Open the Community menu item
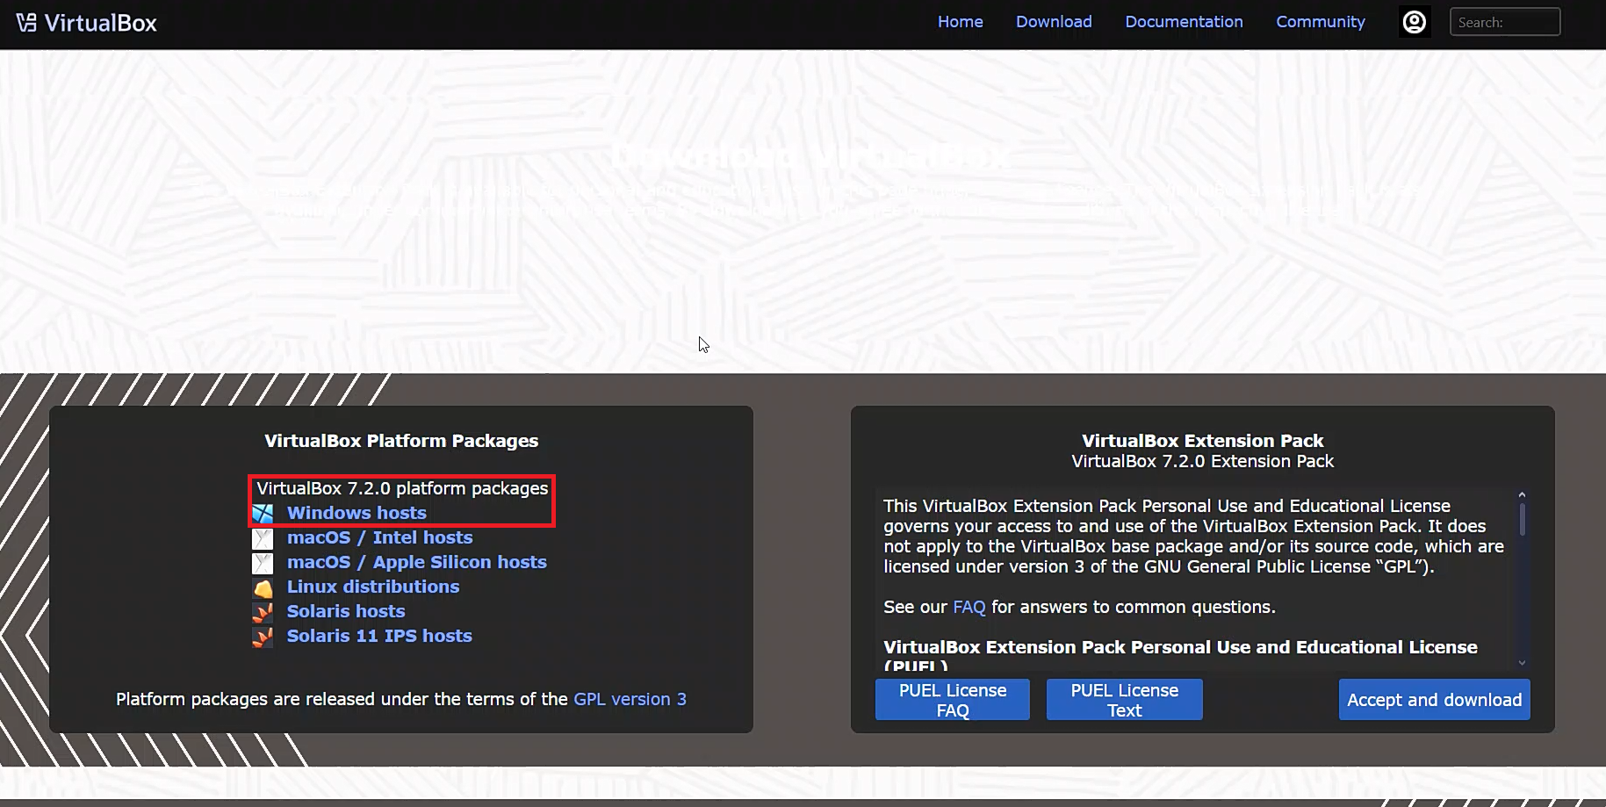 (x=1320, y=22)
